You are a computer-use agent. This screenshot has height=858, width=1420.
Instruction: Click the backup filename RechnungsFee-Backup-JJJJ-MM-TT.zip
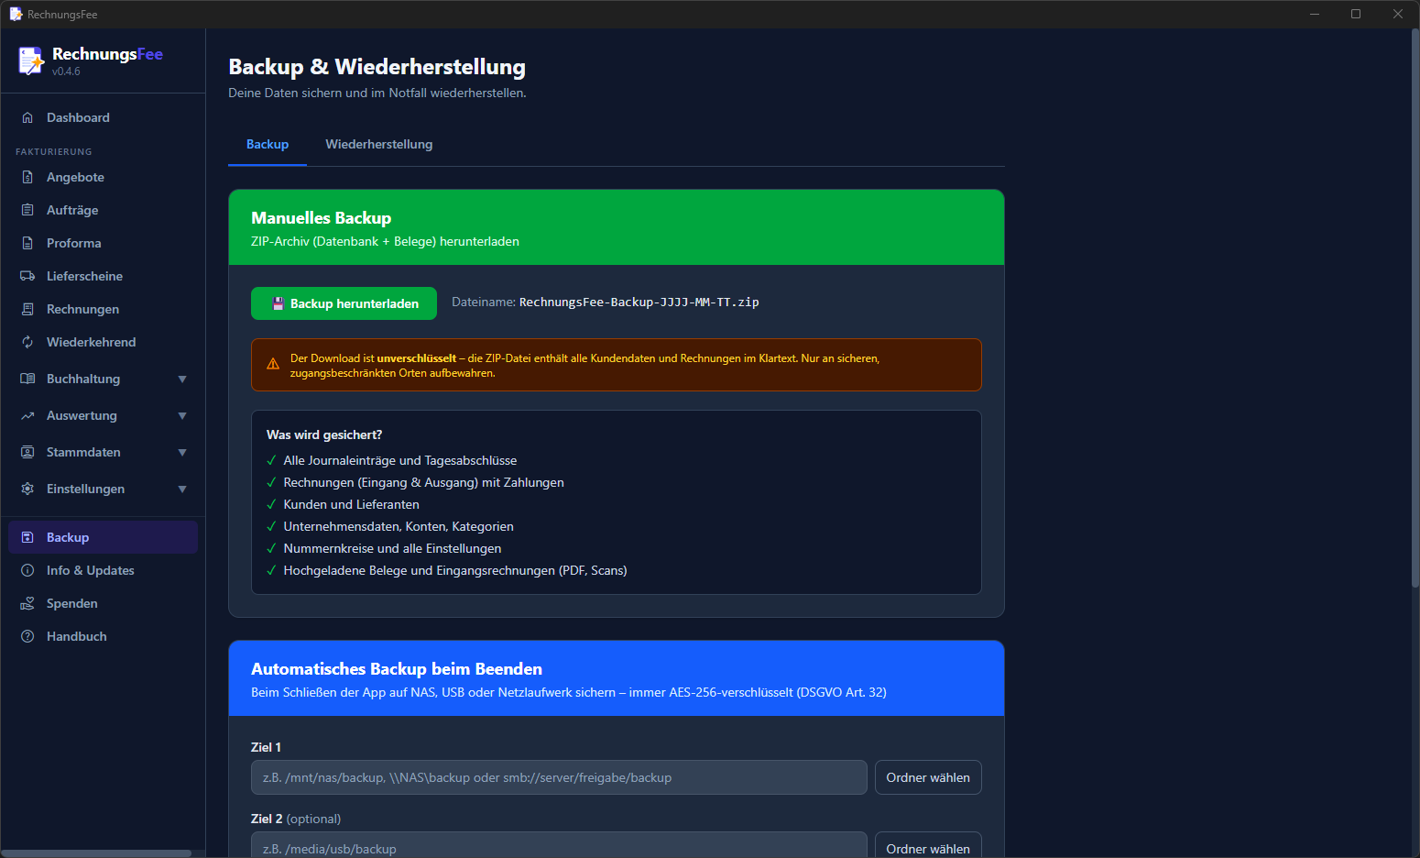pos(639,302)
